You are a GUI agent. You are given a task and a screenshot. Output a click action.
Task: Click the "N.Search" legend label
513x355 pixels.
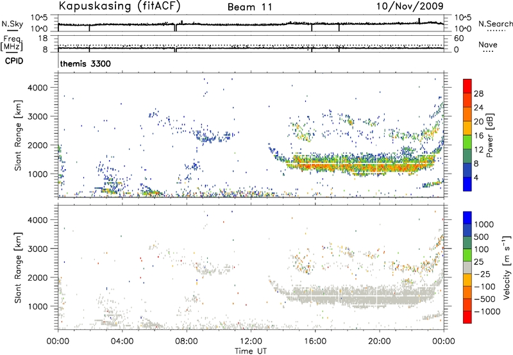(x=495, y=24)
